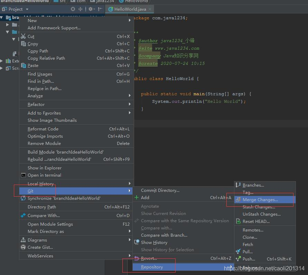This screenshot has height=275, width=308.
Task: Choose Commit Directory... menu item
Action: click(183, 190)
